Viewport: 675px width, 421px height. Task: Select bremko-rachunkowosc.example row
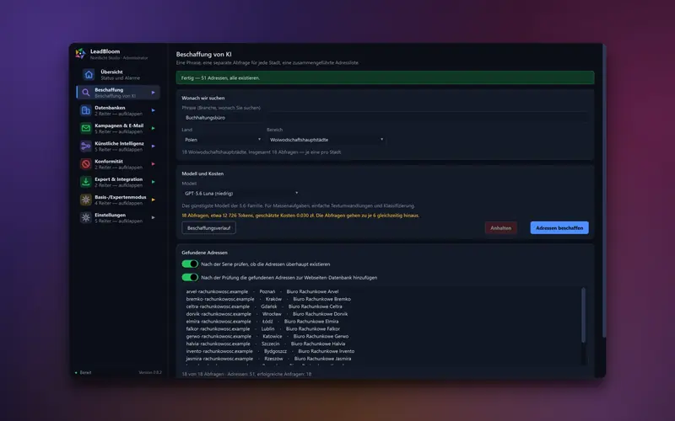tap(268, 299)
